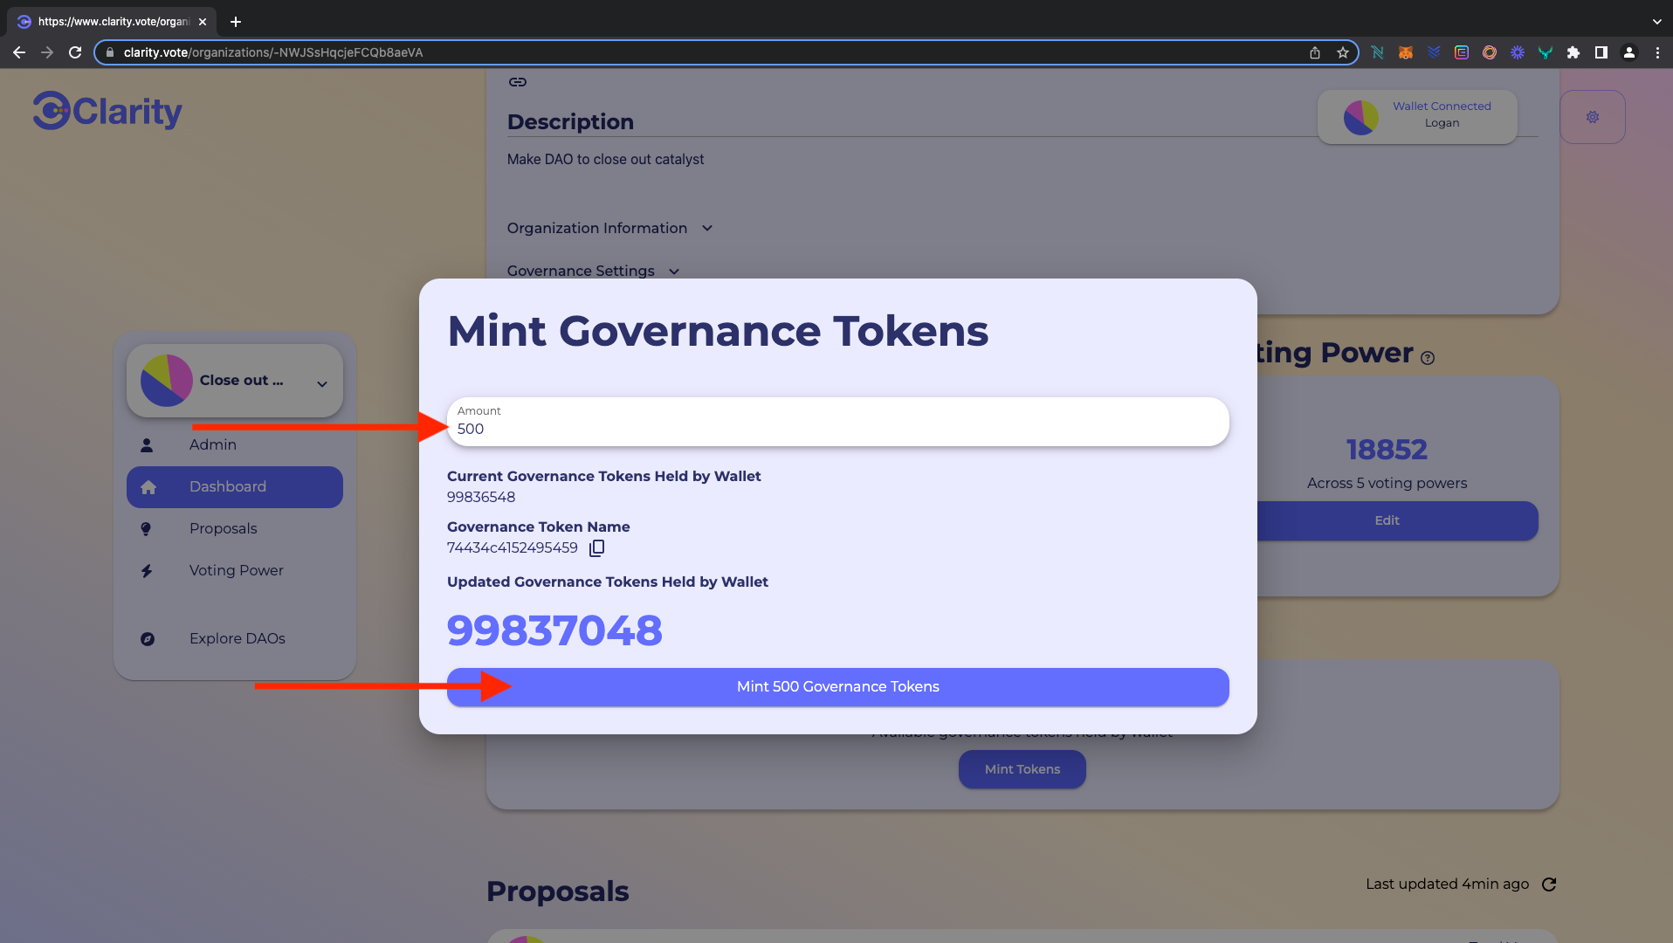The height and width of the screenshot is (943, 1673).
Task: Refresh proposals with the reload icon
Action: tap(1549, 884)
